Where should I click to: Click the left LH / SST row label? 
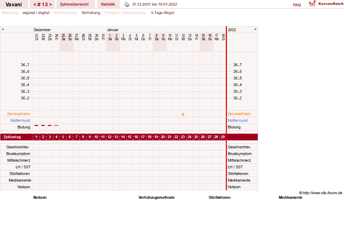pos(23,167)
